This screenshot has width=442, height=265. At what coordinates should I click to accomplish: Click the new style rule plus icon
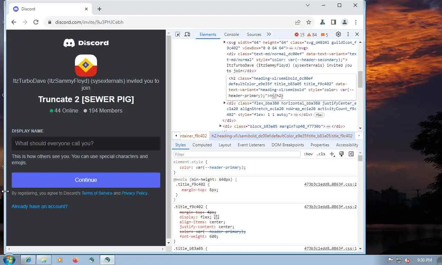(332, 154)
